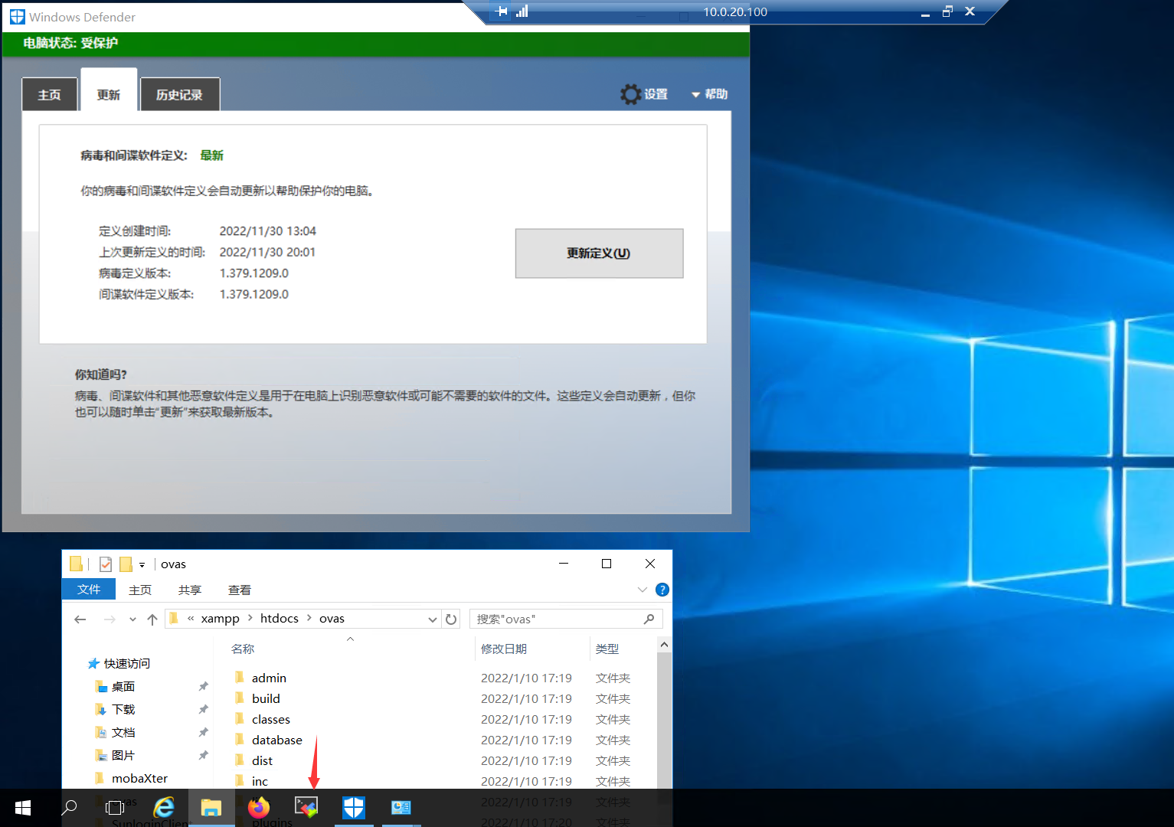
Task: Select the admin folder
Action: (x=269, y=678)
